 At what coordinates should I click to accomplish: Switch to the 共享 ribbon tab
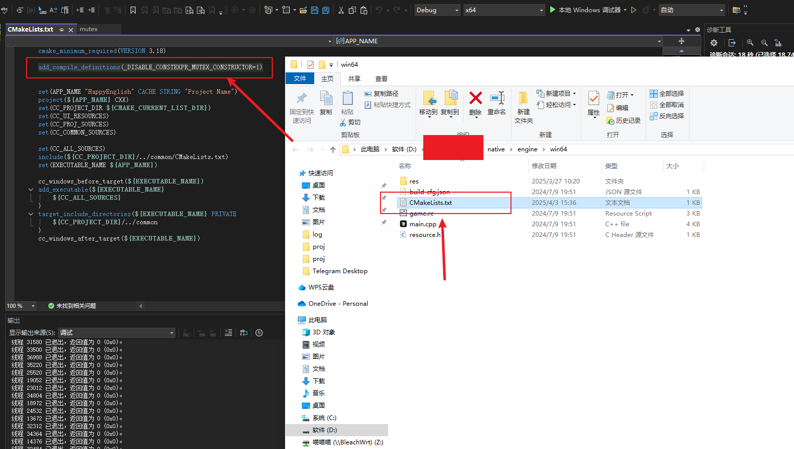click(354, 78)
